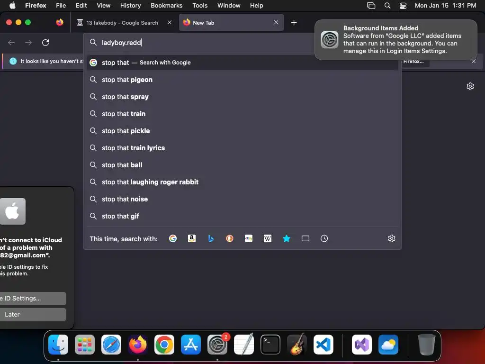This screenshot has height=364, width=485.
Task: Open the History menu
Action: coord(130,5)
